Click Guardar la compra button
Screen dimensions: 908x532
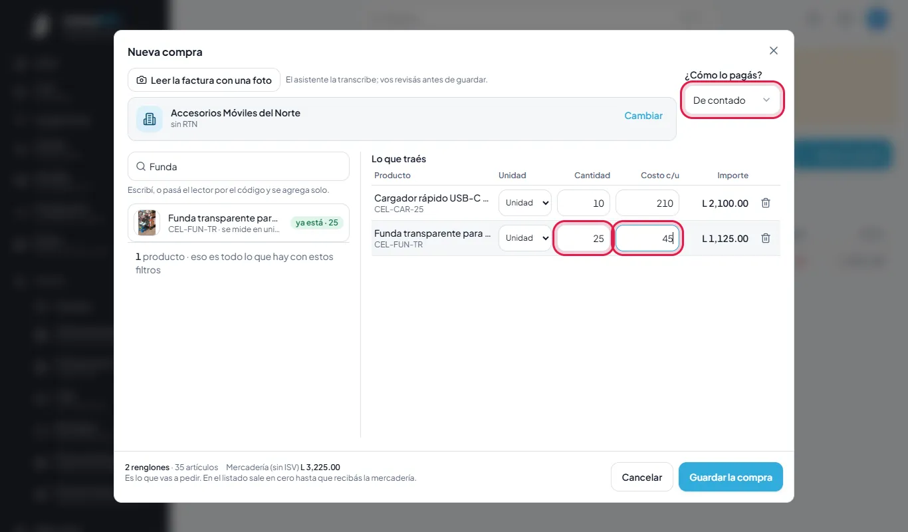point(731,477)
